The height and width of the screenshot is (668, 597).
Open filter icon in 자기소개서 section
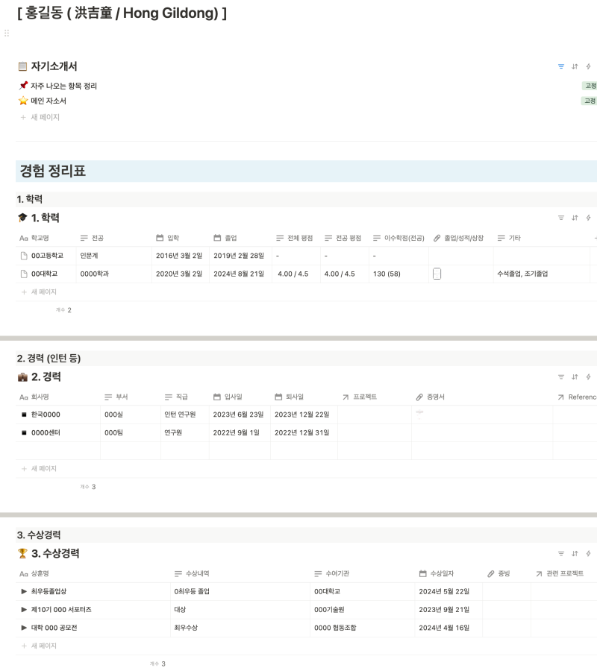click(x=560, y=66)
